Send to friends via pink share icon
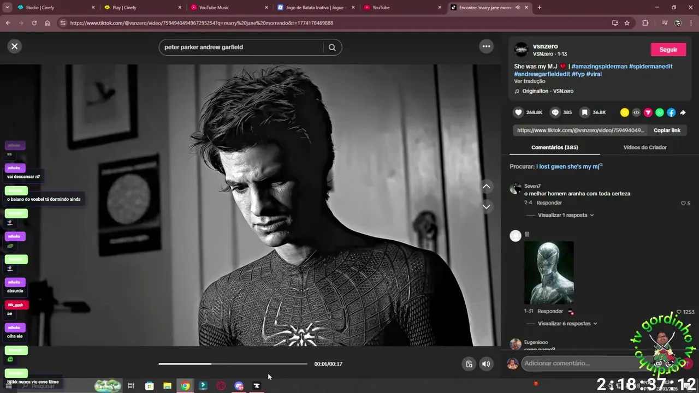Screen dimensions: 699x393 pyautogui.click(x=648, y=112)
